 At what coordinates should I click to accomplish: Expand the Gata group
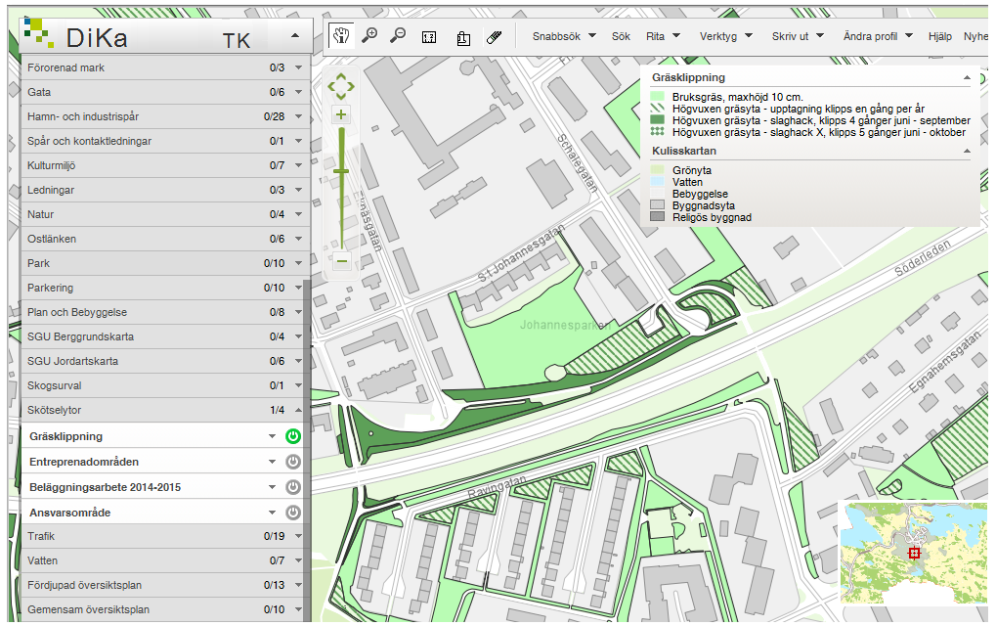[298, 92]
